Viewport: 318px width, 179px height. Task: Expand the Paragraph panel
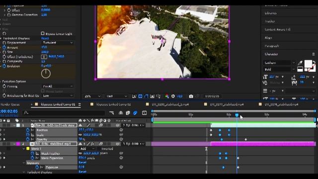(x=272, y=46)
